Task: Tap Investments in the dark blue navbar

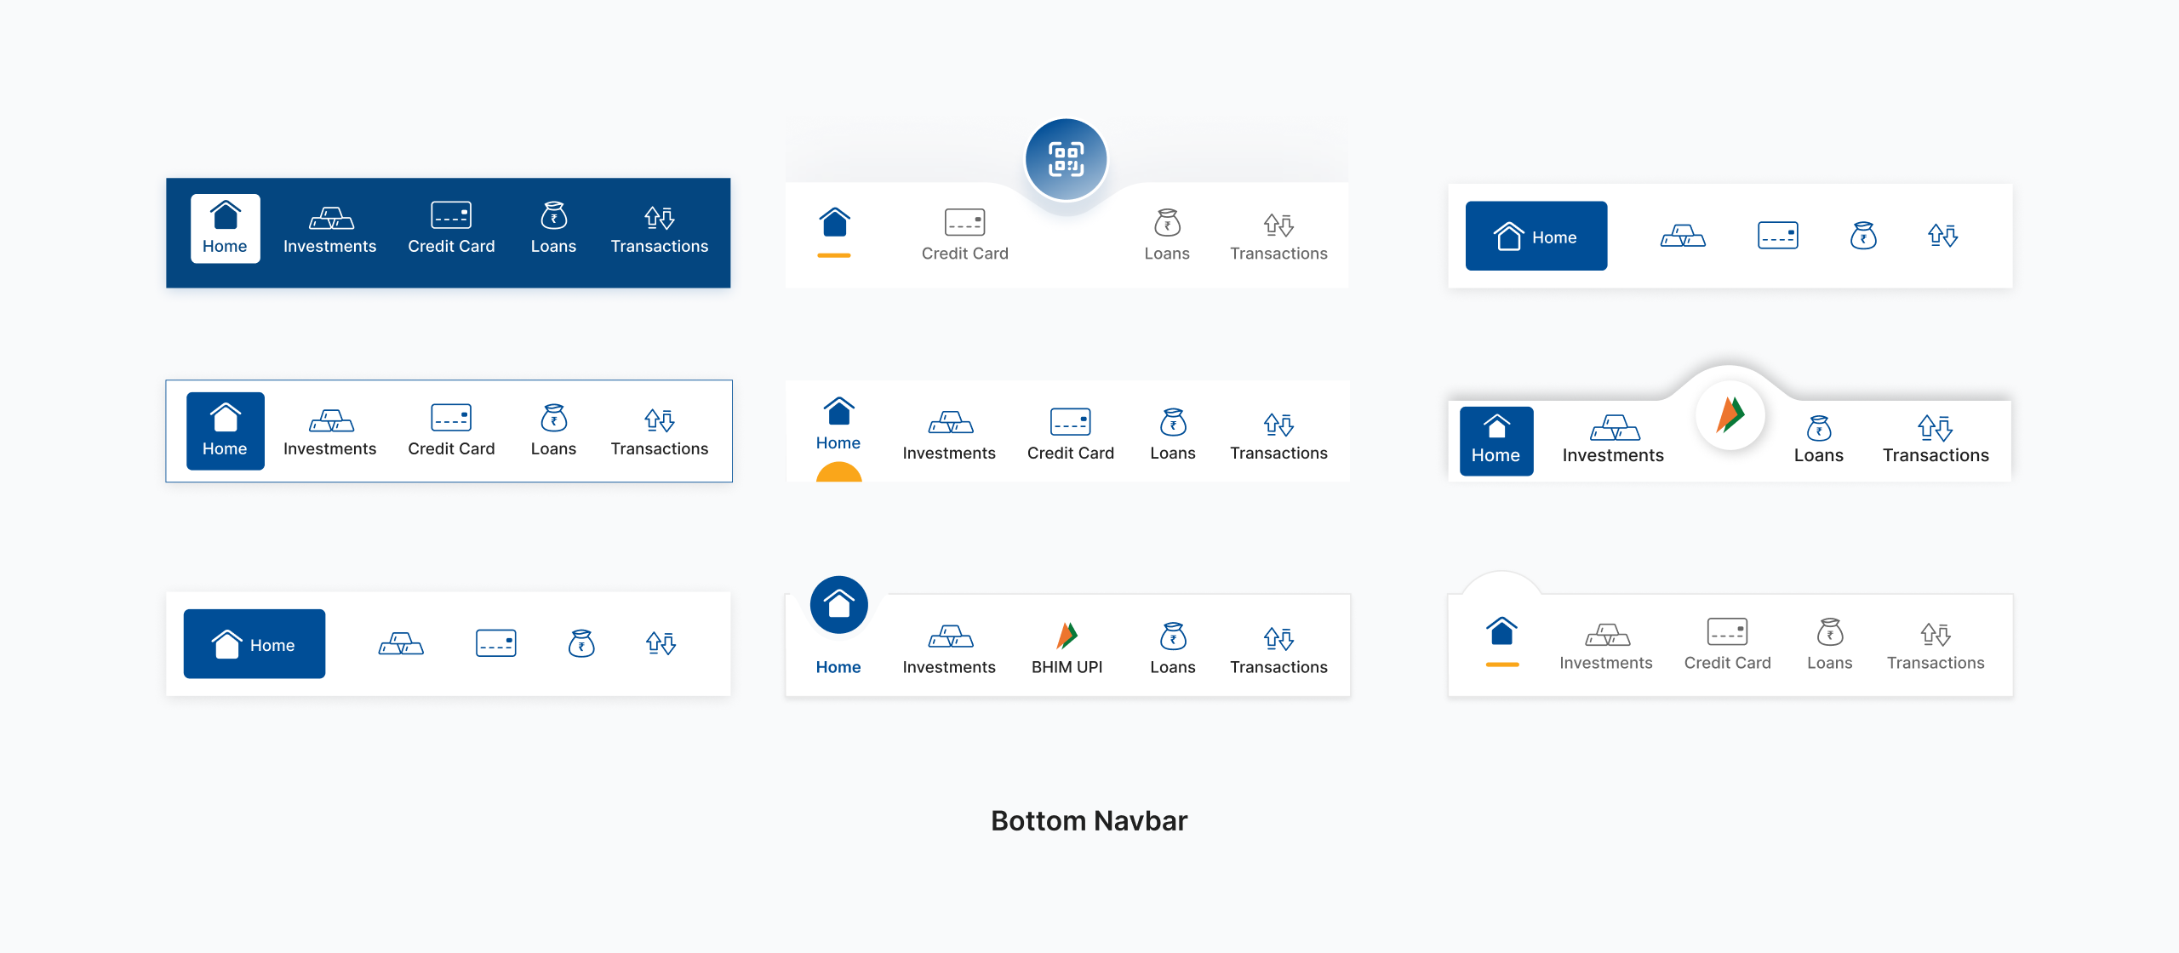Action: (x=329, y=230)
